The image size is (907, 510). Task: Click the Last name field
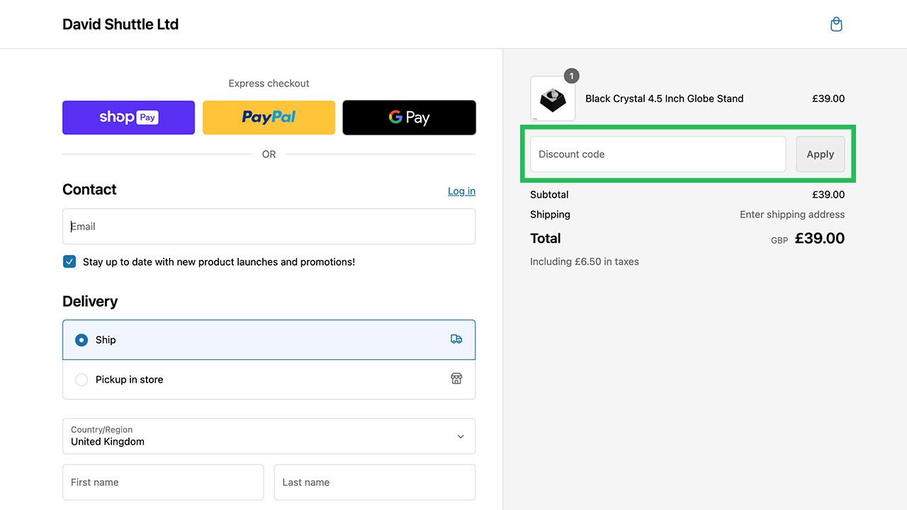point(375,482)
